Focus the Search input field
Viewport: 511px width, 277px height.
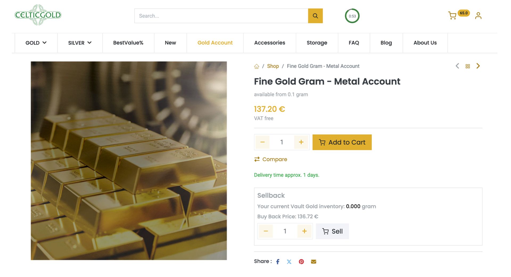click(221, 16)
